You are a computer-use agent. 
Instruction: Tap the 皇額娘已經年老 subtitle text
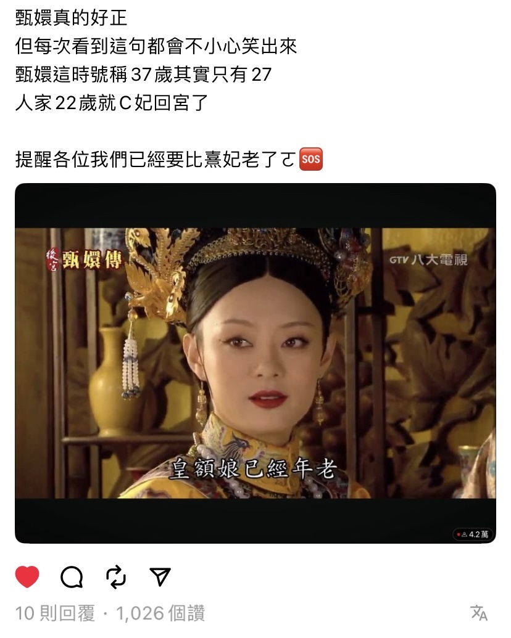tap(253, 468)
